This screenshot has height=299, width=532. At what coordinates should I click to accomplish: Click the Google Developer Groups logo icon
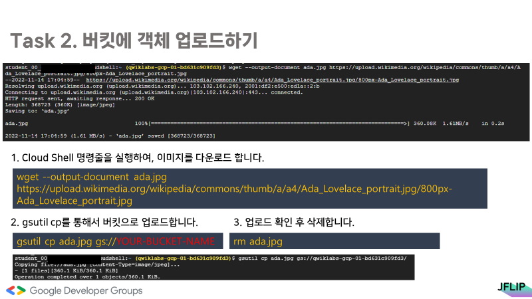tap(16, 290)
